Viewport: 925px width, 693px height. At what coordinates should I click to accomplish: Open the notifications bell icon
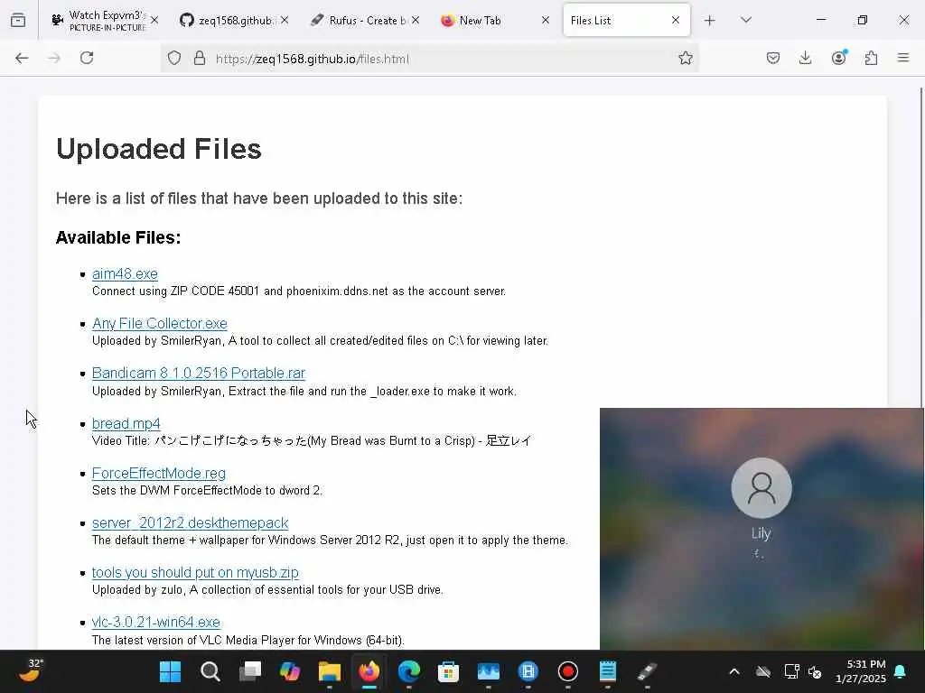(x=901, y=671)
